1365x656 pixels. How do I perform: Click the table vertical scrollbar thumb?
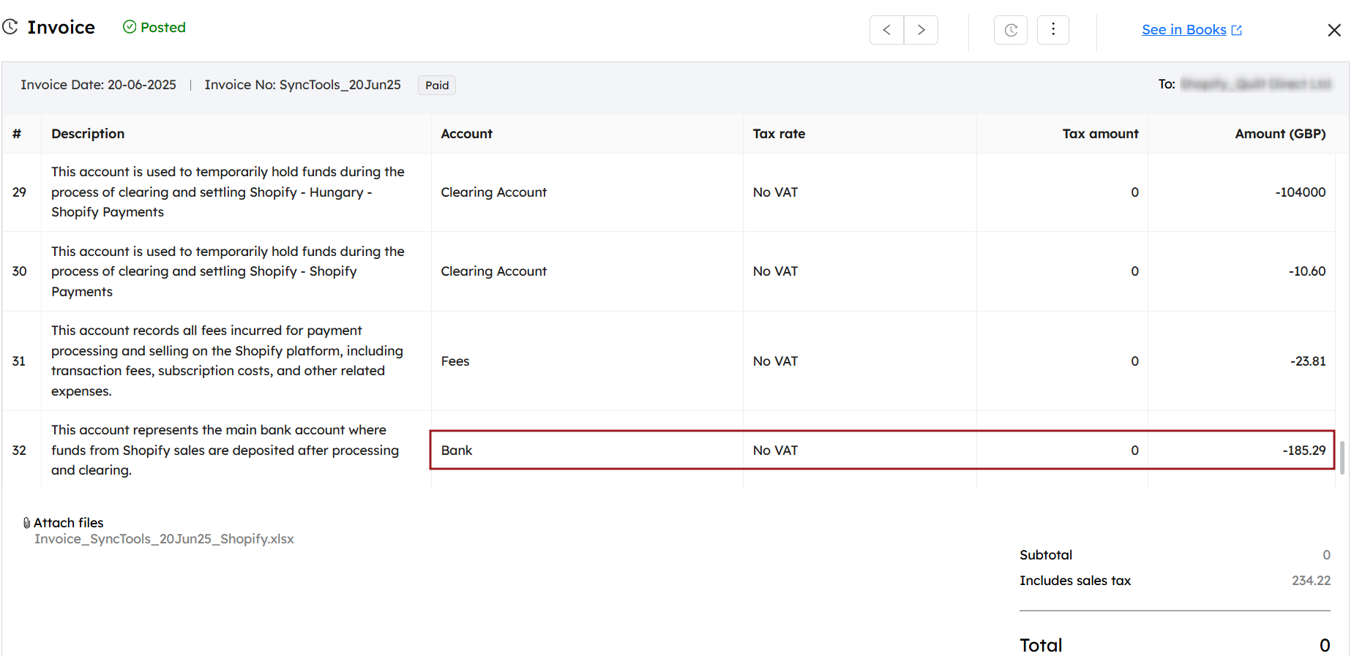1342,457
